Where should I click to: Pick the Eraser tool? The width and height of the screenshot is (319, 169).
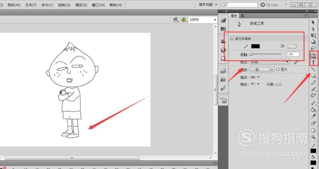pyautogui.click(x=313, y=123)
